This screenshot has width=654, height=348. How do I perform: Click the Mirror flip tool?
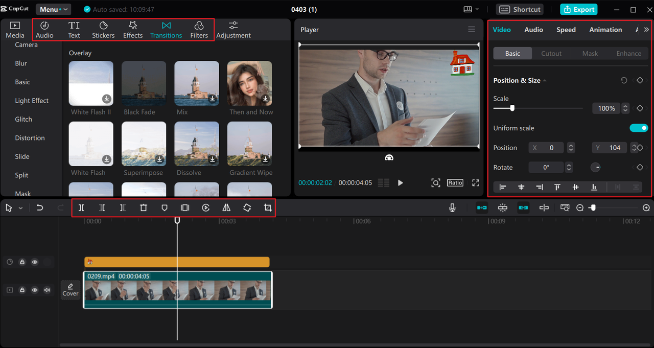tap(226, 208)
